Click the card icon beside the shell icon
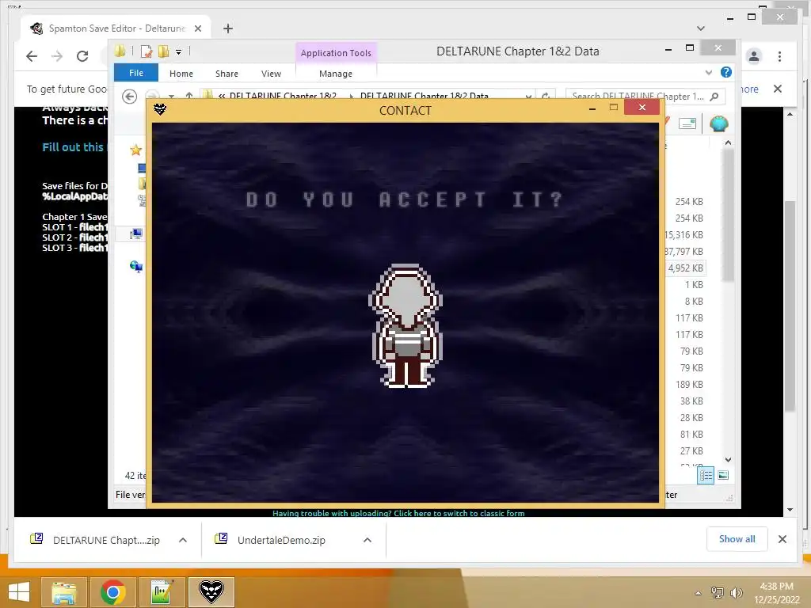This screenshot has width=811, height=608. coord(687,123)
